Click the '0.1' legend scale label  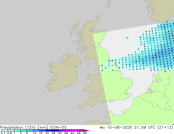[3, 133]
